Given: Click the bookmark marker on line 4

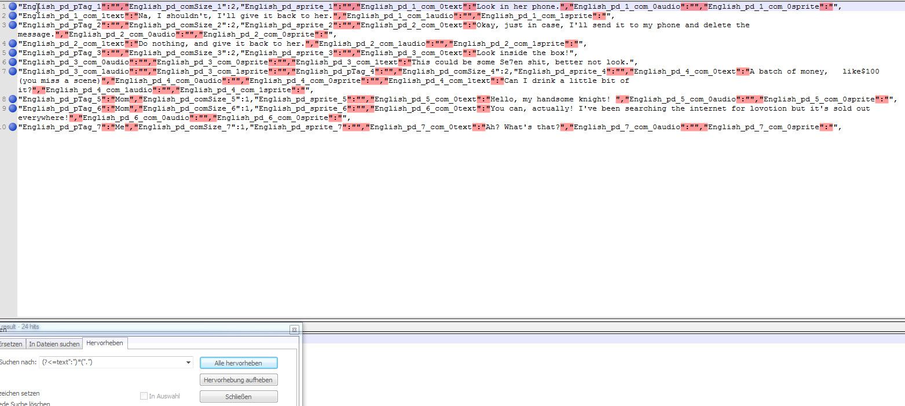Looking at the screenshot, I should [x=13, y=44].
